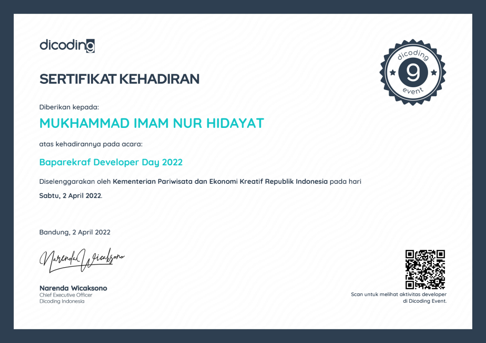Image resolution: width=486 pixels, height=343 pixels.
Task: Click the dicoding logo at top left
Action: point(67,45)
